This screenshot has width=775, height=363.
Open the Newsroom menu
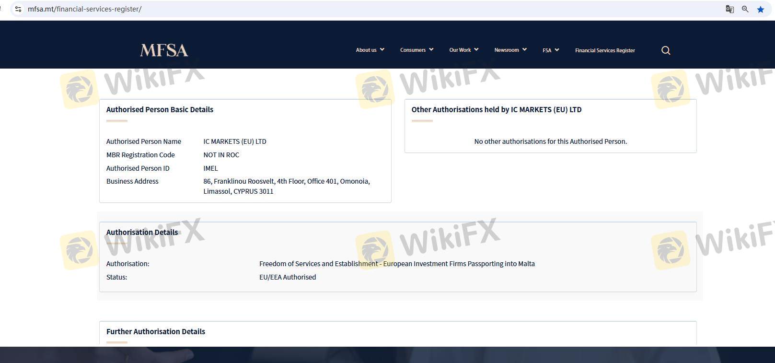(507, 50)
